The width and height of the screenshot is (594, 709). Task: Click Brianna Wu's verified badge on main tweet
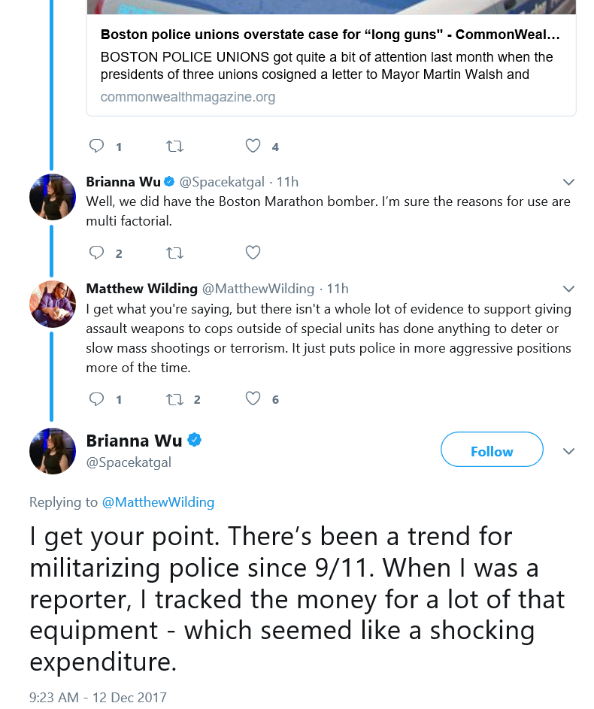tap(195, 440)
